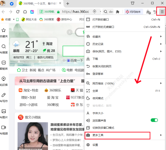The width and height of the screenshot is (166, 150).
Task: Click the 淘宝·特卖 link
Action: point(29,90)
